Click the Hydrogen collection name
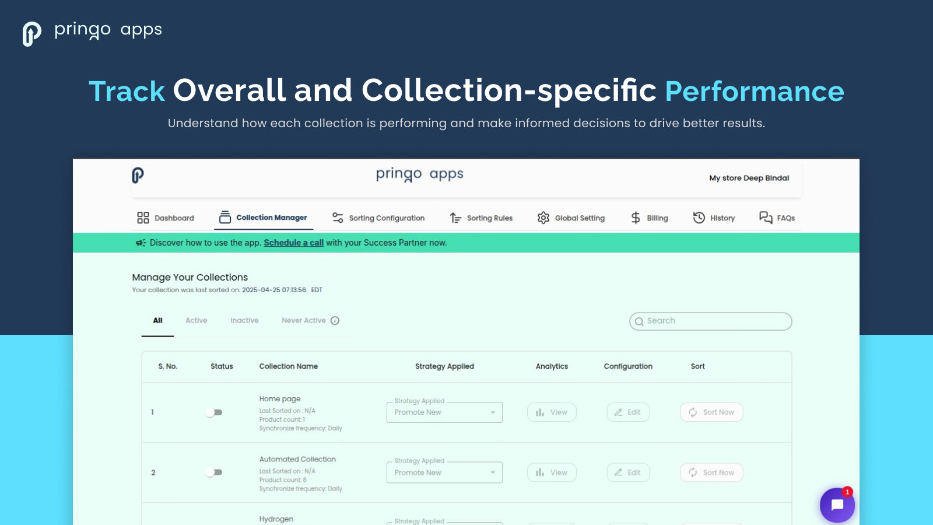Image resolution: width=933 pixels, height=525 pixels. click(276, 519)
